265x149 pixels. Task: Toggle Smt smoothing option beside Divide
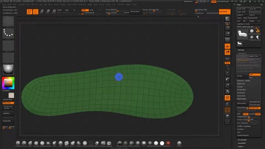(x=255, y=74)
